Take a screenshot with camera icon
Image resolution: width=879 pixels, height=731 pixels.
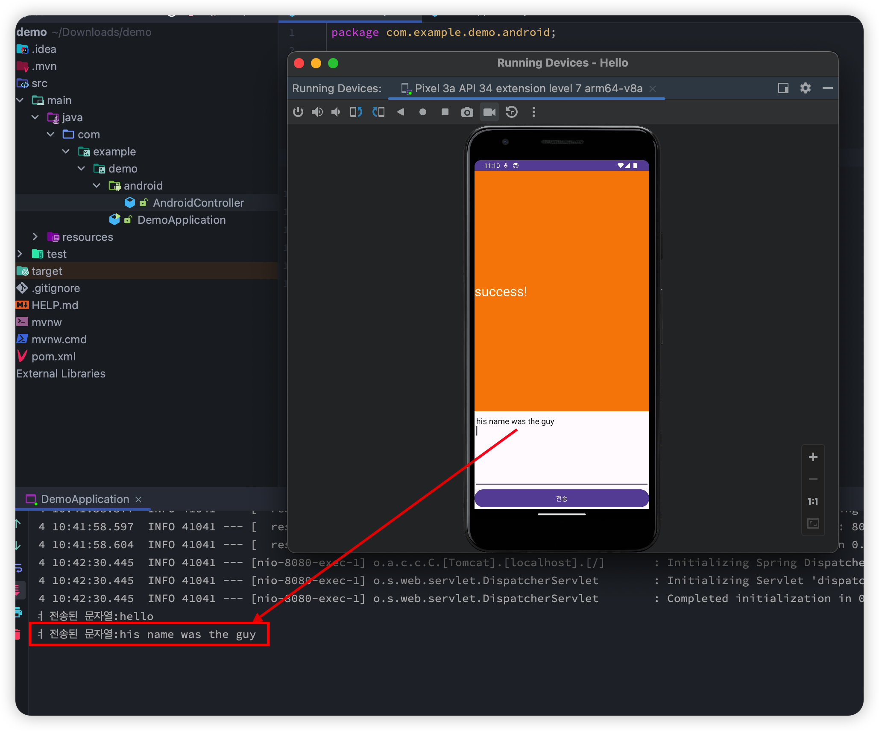467,112
